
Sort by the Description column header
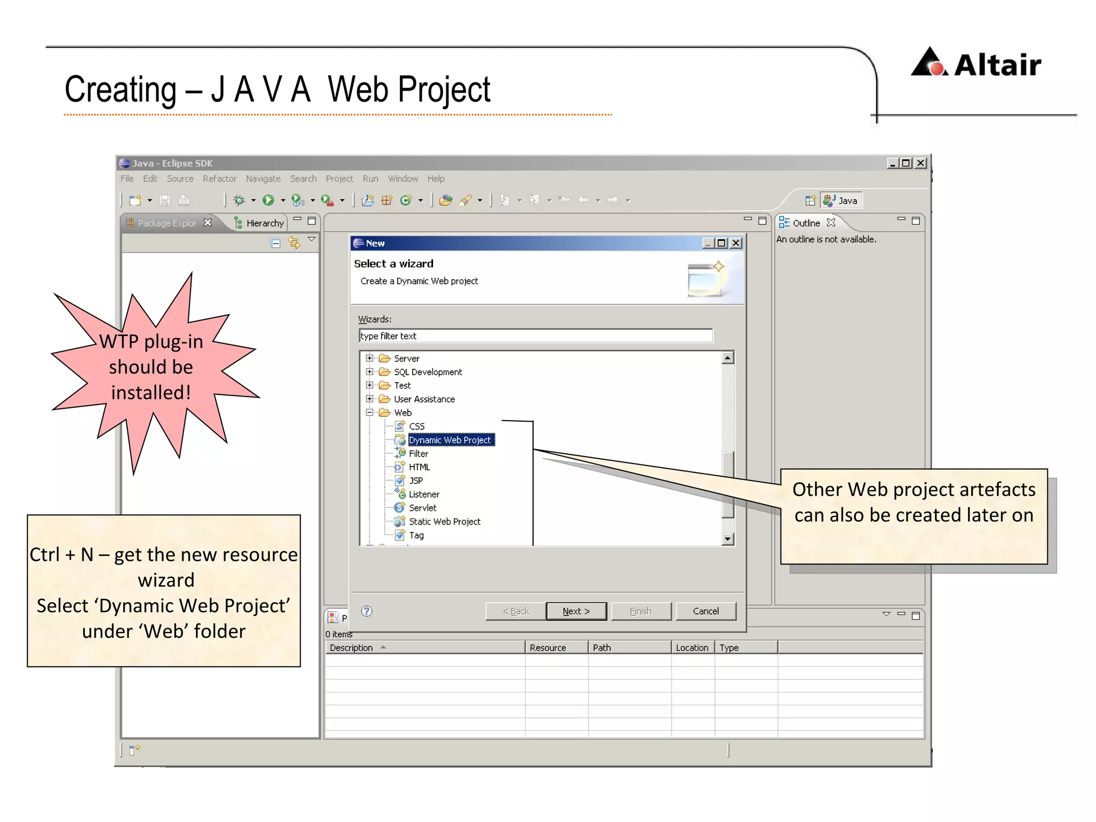(x=425, y=648)
